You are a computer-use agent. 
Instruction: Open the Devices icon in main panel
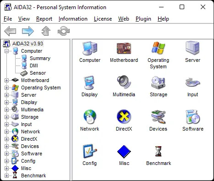coord(158,117)
